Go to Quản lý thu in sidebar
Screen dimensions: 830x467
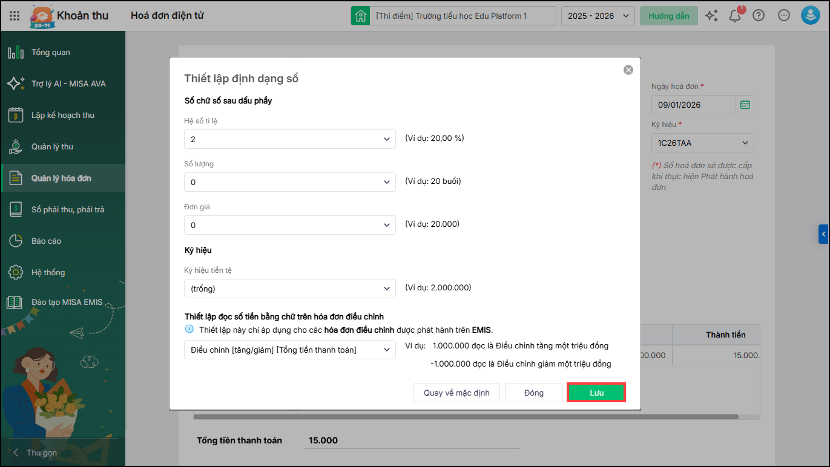pyautogui.click(x=52, y=146)
